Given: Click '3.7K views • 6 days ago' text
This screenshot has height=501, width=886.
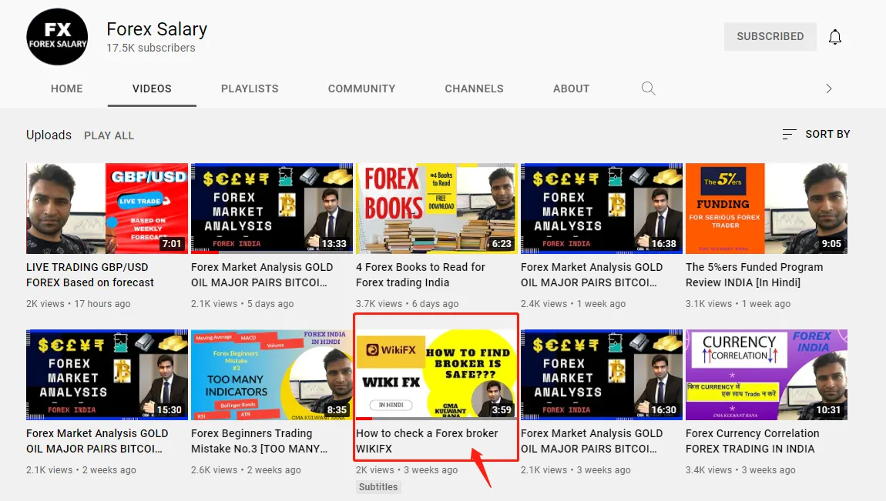Looking at the screenshot, I should tap(407, 303).
